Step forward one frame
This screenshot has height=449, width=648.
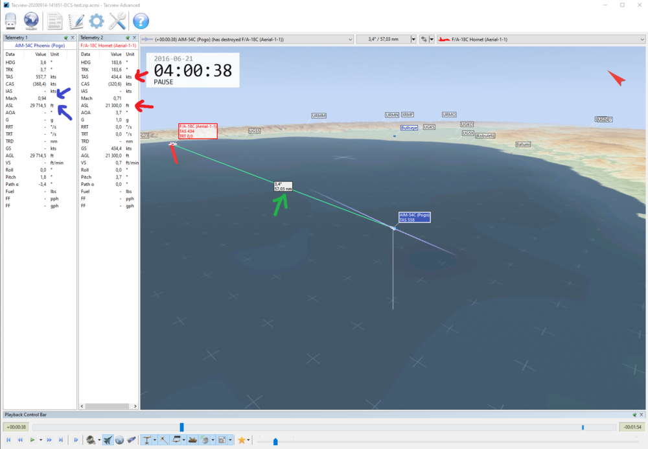point(76,440)
